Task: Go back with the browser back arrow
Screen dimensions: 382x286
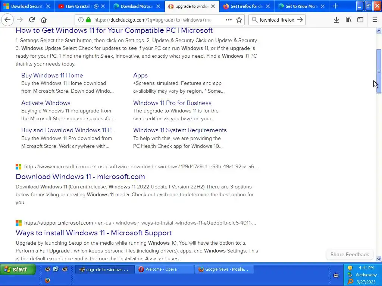Action: 7,20
